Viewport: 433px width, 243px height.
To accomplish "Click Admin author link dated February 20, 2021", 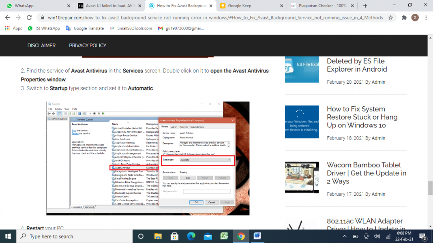I will (378, 82).
